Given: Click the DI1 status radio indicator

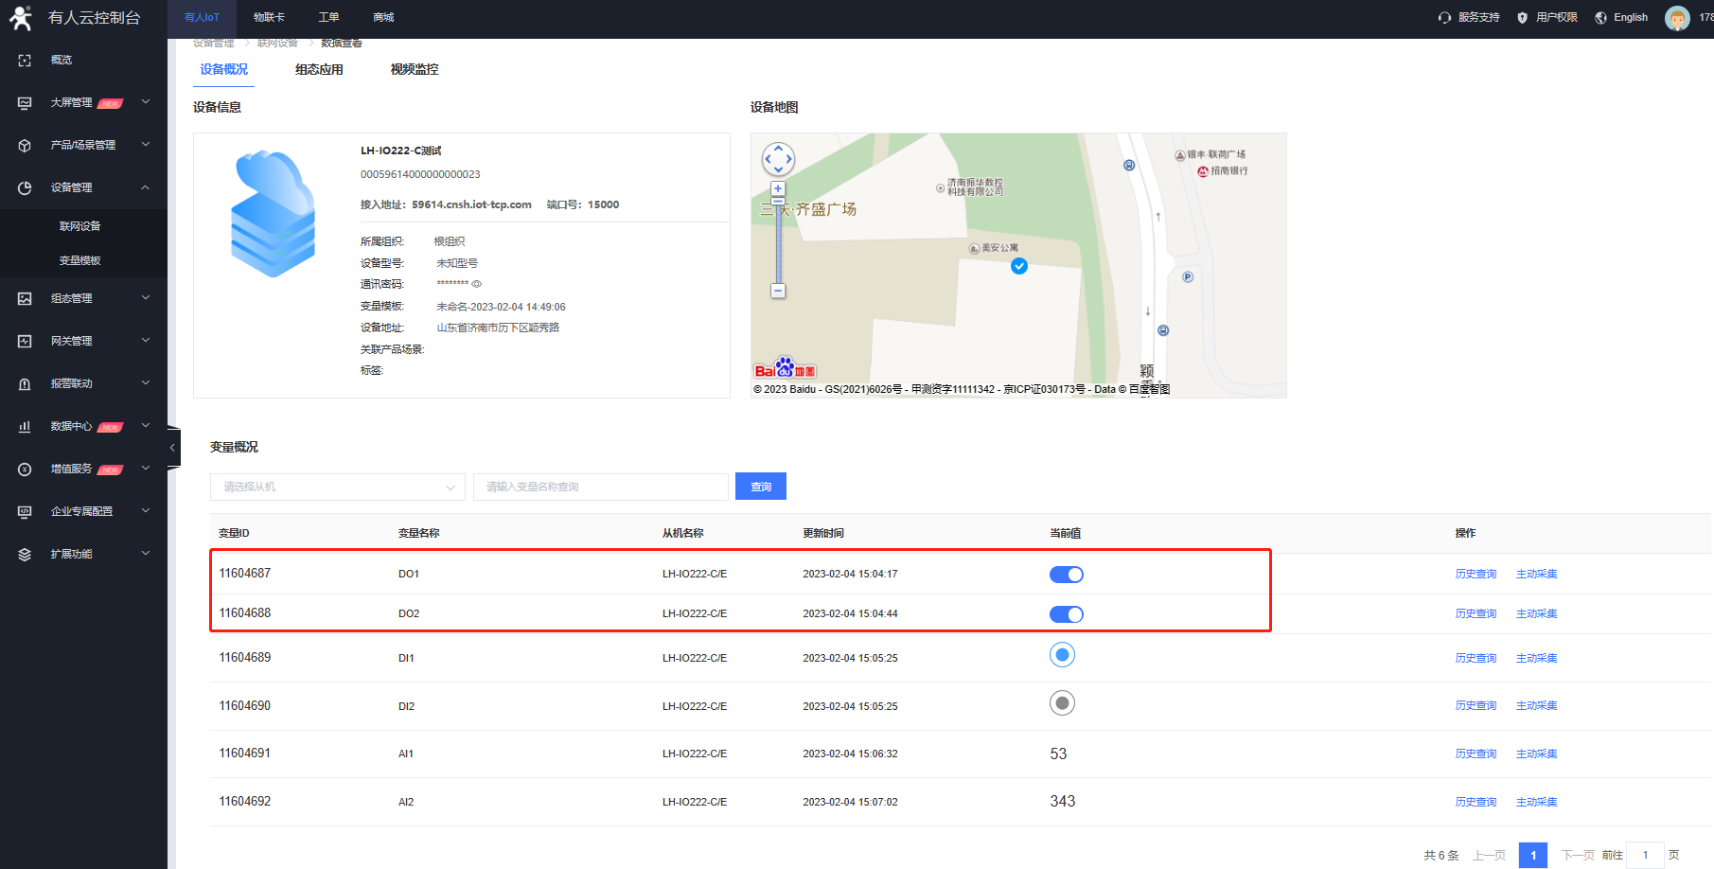Looking at the screenshot, I should pyautogui.click(x=1062, y=655).
